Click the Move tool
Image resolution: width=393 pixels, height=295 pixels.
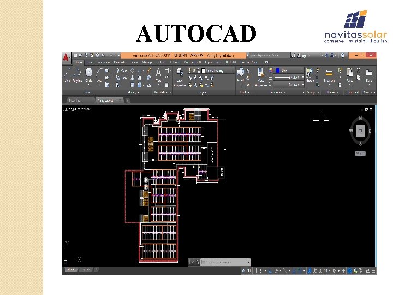click(121, 70)
